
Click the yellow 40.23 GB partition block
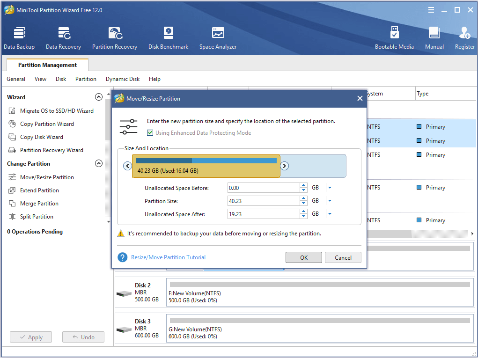pos(206,166)
